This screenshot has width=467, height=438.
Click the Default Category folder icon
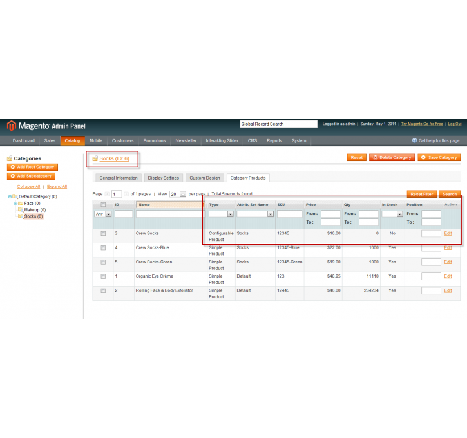[15, 196]
